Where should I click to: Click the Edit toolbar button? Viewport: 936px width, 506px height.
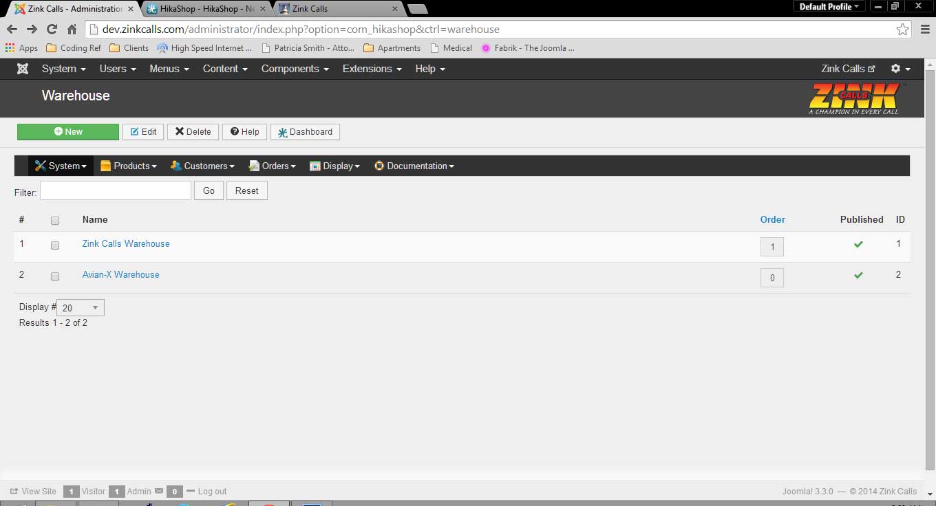pyautogui.click(x=143, y=132)
